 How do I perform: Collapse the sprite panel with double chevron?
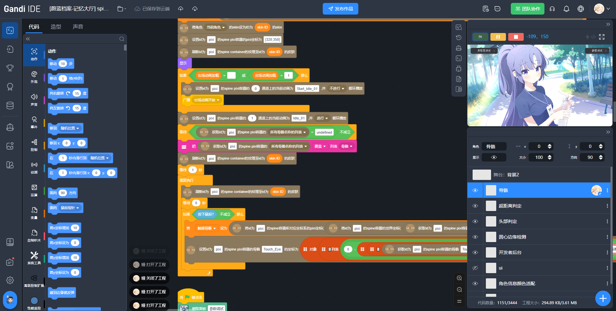pyautogui.click(x=608, y=132)
